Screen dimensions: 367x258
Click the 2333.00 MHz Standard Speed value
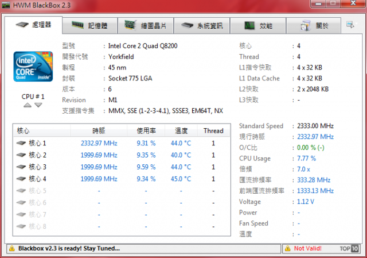[315, 126]
